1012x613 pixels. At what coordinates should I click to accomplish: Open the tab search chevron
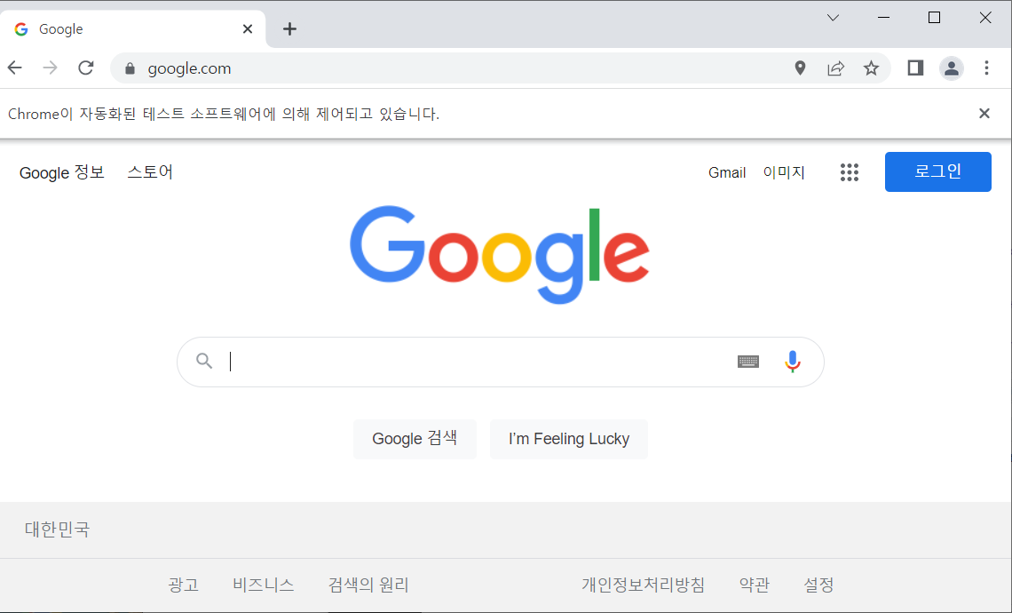pos(834,18)
